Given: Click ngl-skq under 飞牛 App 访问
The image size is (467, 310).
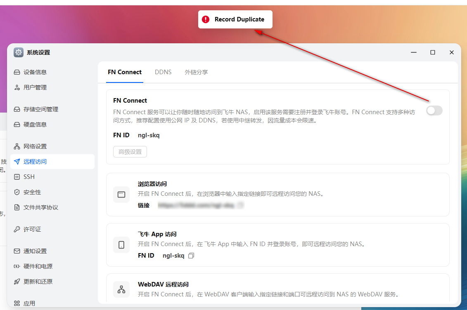Looking at the screenshot, I should tap(173, 256).
